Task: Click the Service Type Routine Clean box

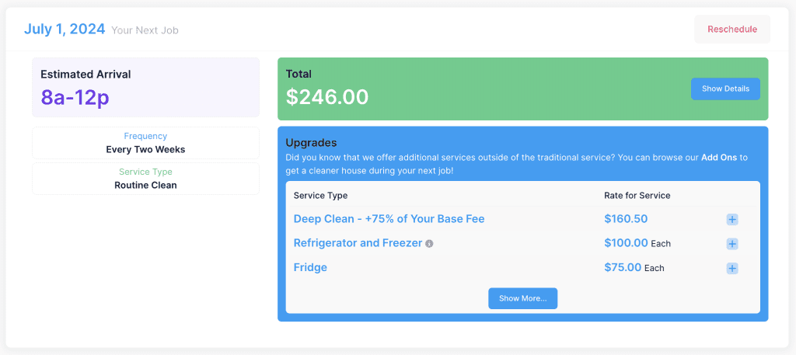Action: [x=145, y=179]
